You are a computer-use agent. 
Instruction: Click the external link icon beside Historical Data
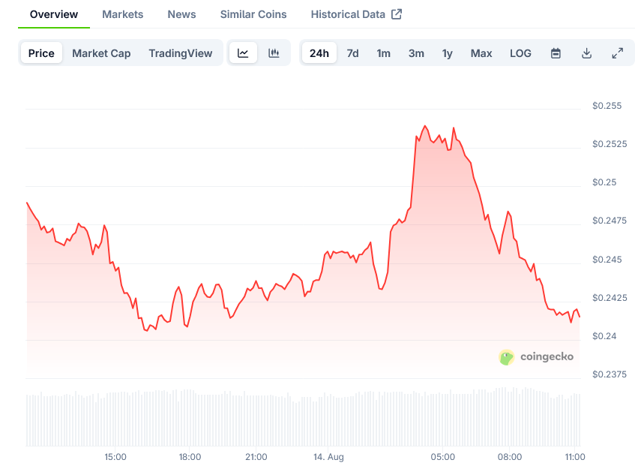pos(397,14)
